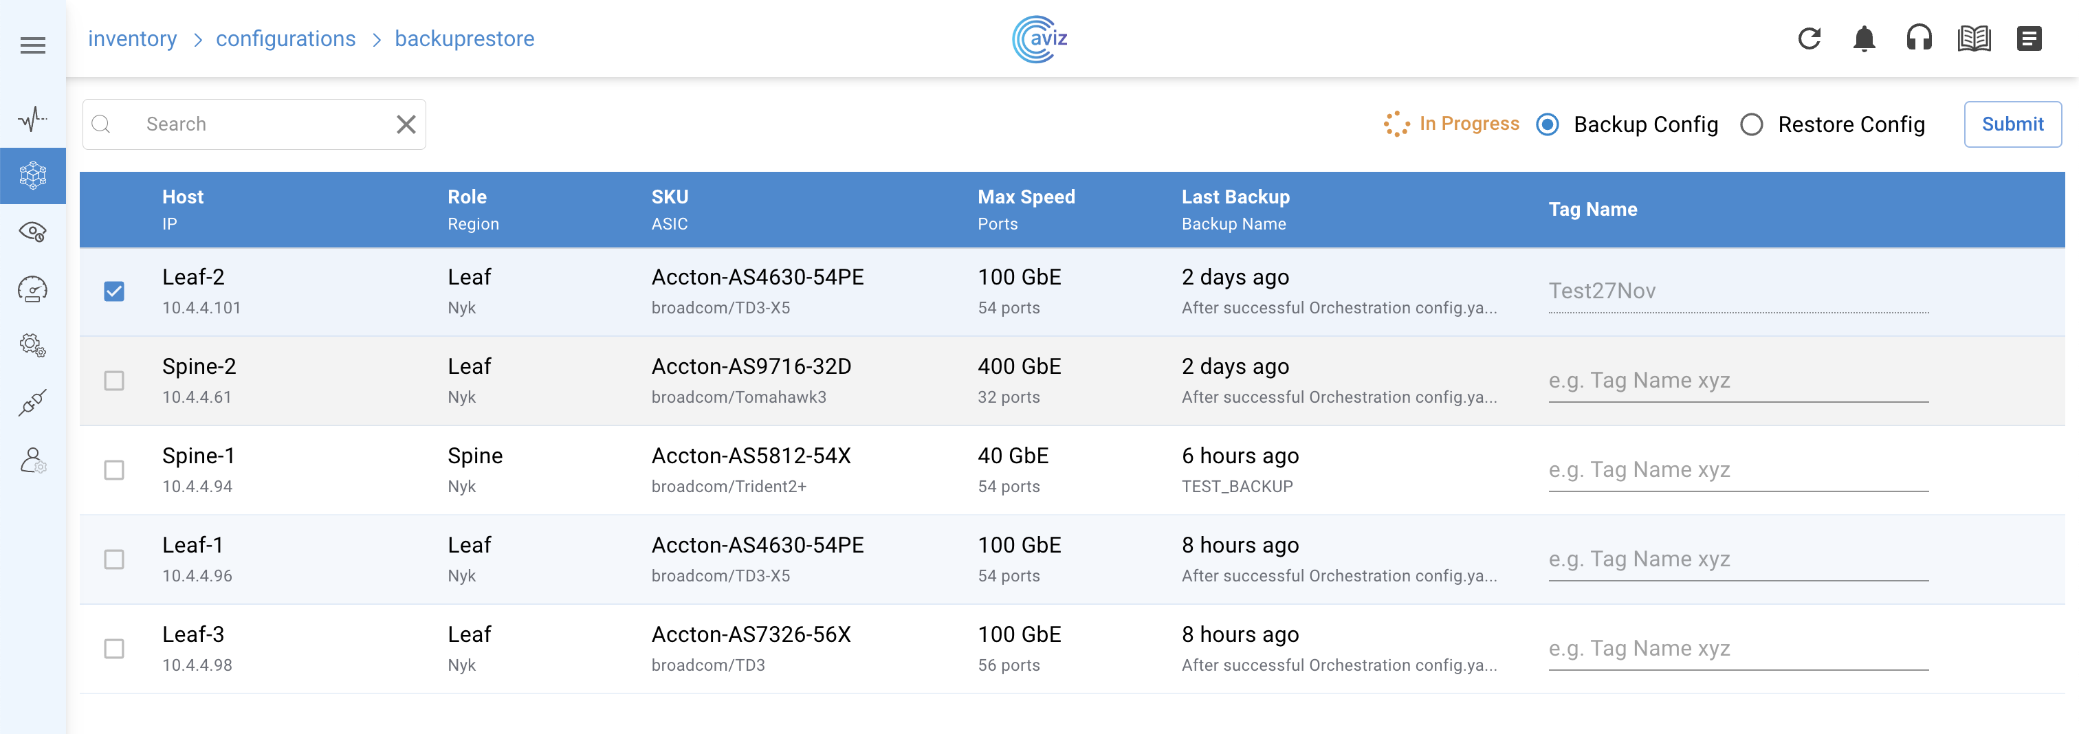The image size is (2079, 734).
Task: Click the Submit button
Action: point(2012,124)
